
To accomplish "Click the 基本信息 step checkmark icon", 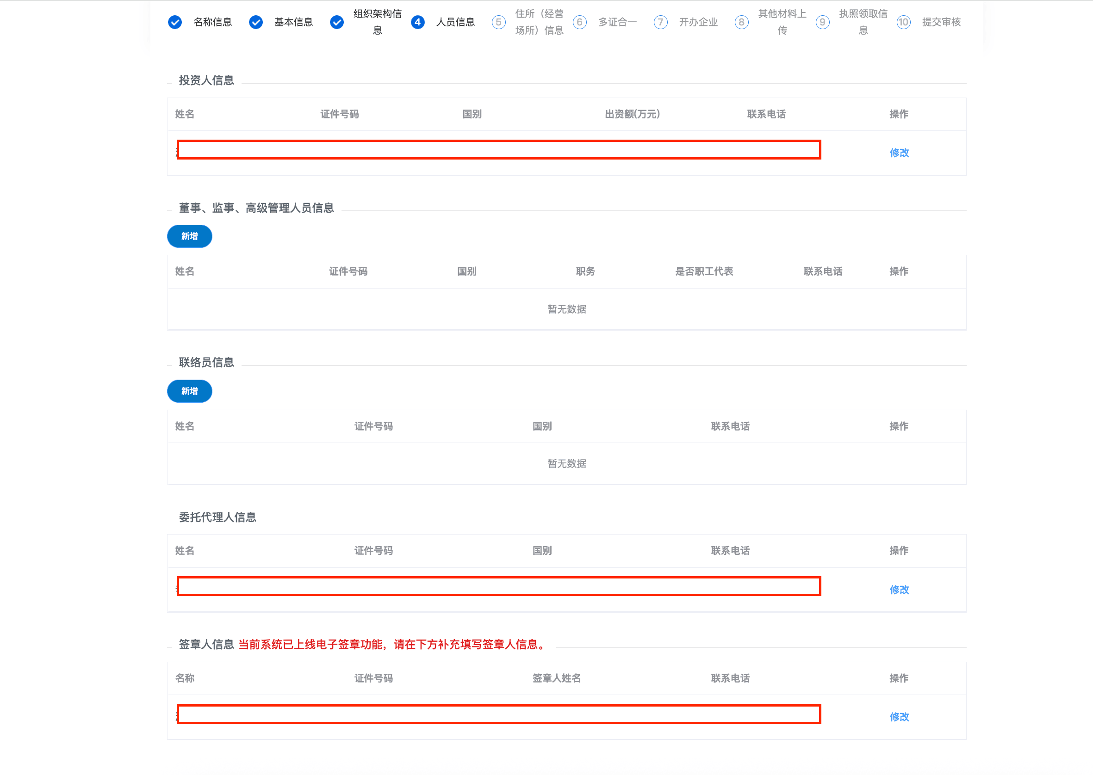I will click(256, 22).
